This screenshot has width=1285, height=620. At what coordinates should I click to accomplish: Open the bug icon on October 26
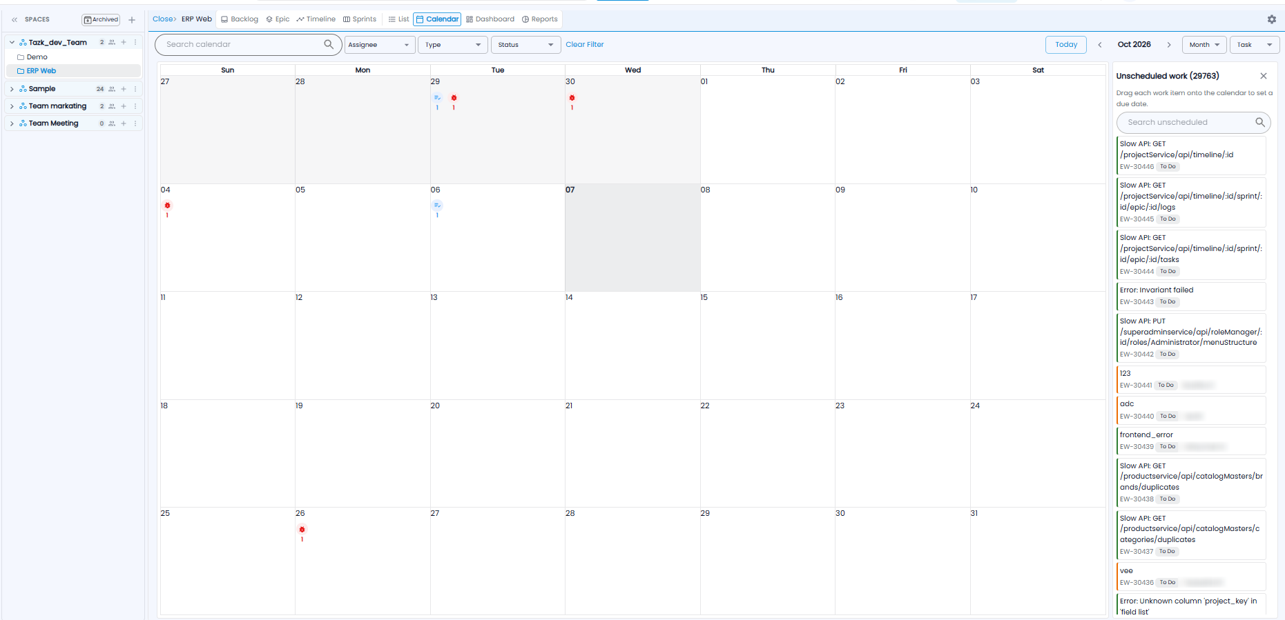pos(302,530)
